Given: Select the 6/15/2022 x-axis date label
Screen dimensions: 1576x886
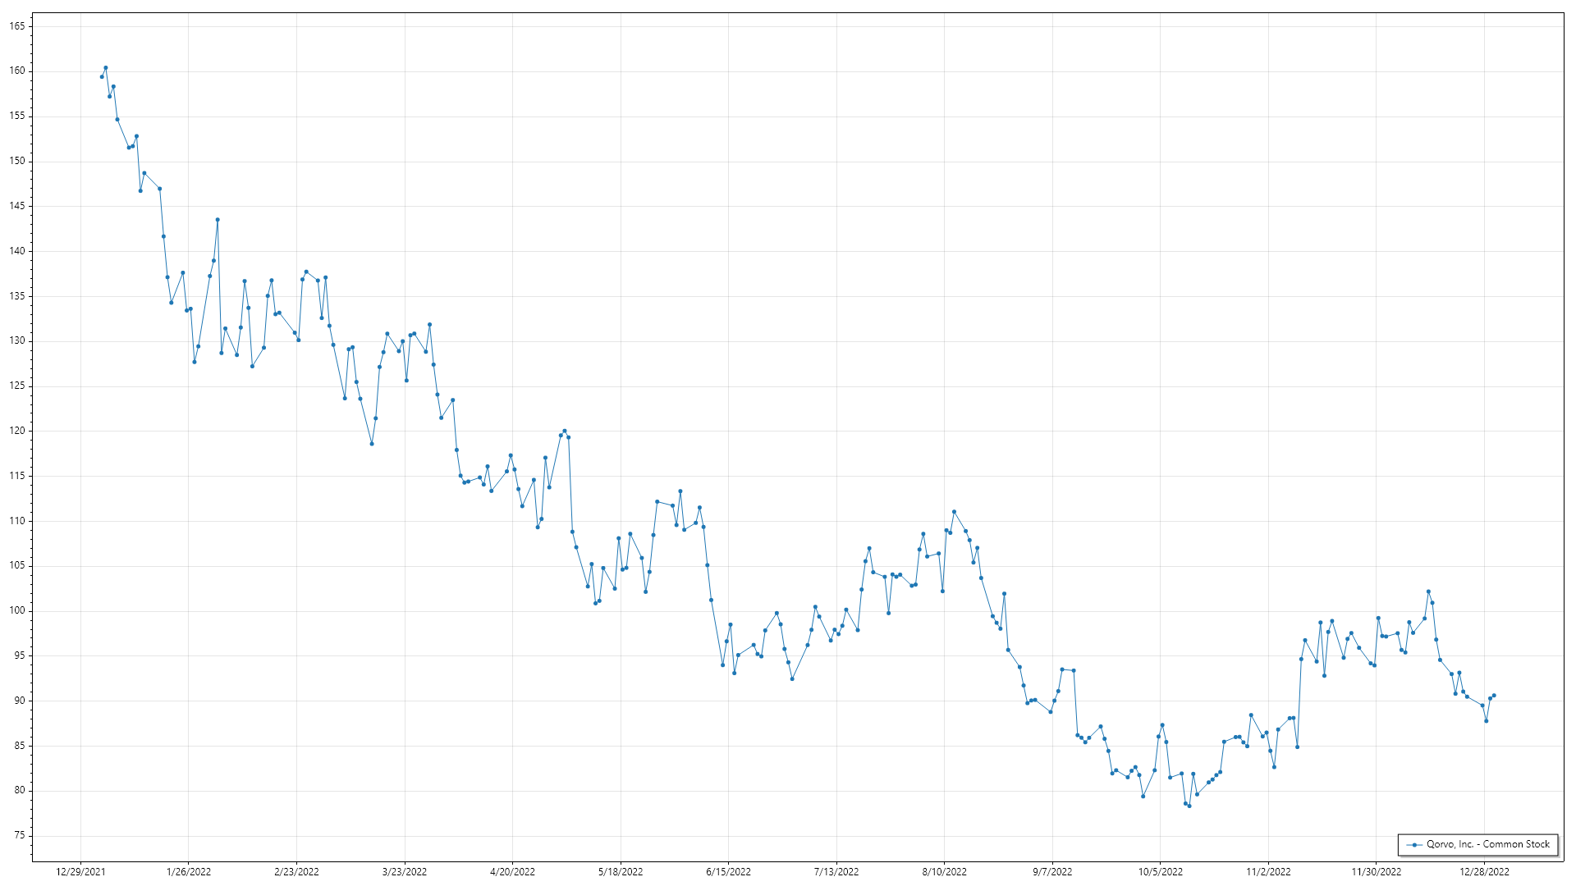Looking at the screenshot, I should [728, 872].
